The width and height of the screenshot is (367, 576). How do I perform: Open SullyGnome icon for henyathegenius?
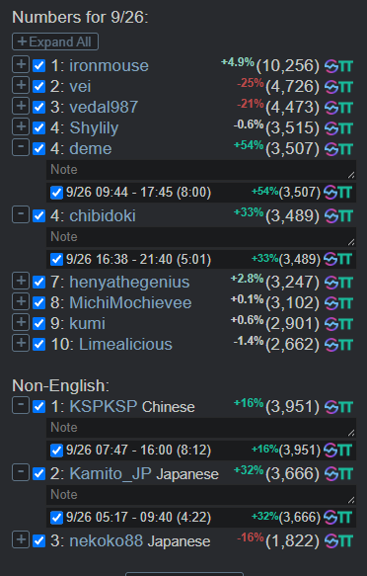click(331, 283)
